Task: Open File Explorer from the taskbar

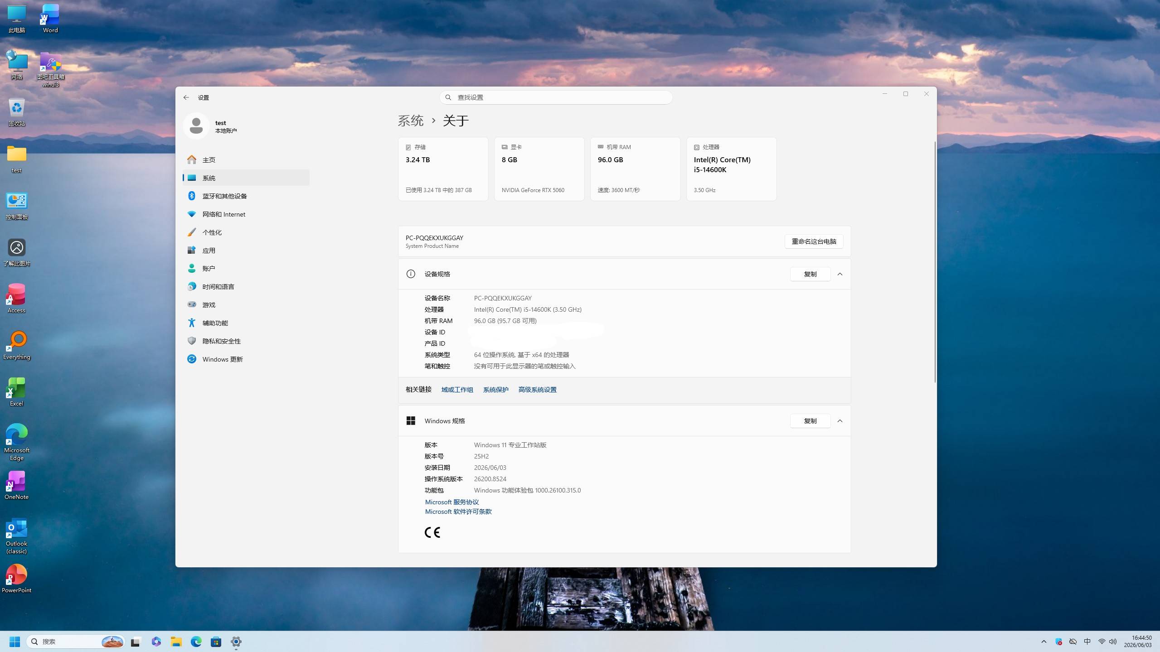Action: [x=176, y=642]
